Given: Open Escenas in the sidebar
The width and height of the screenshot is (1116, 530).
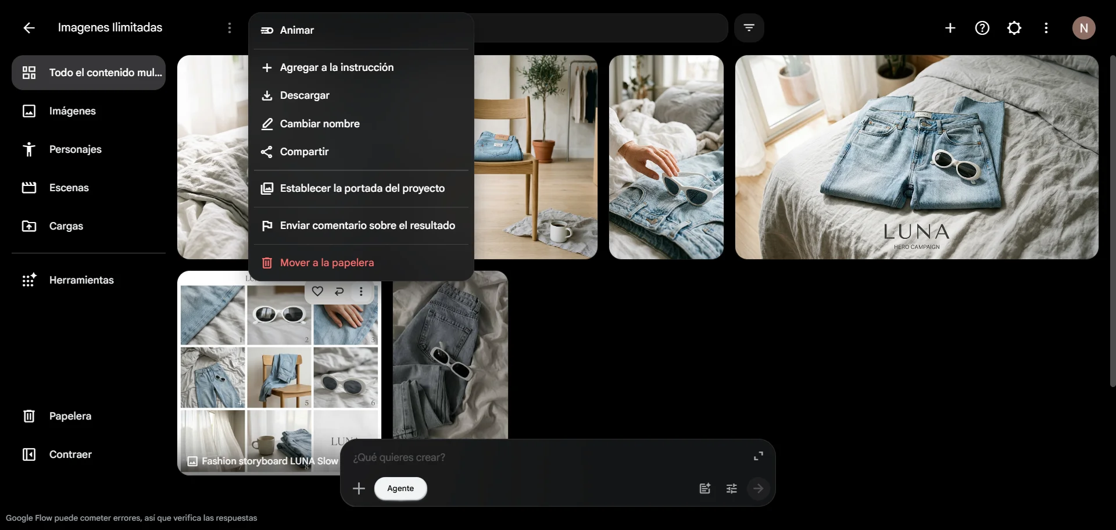Looking at the screenshot, I should tap(89, 188).
